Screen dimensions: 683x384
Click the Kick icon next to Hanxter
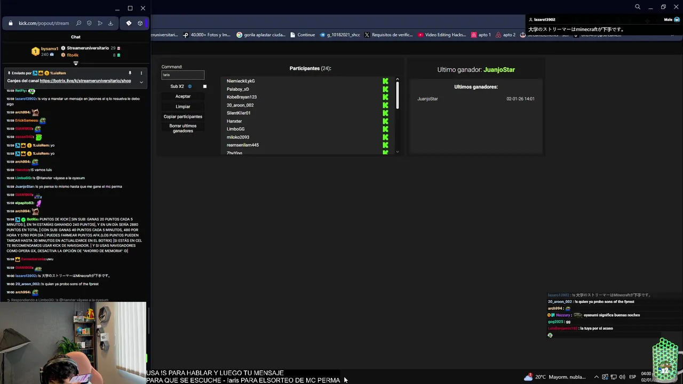click(385, 121)
